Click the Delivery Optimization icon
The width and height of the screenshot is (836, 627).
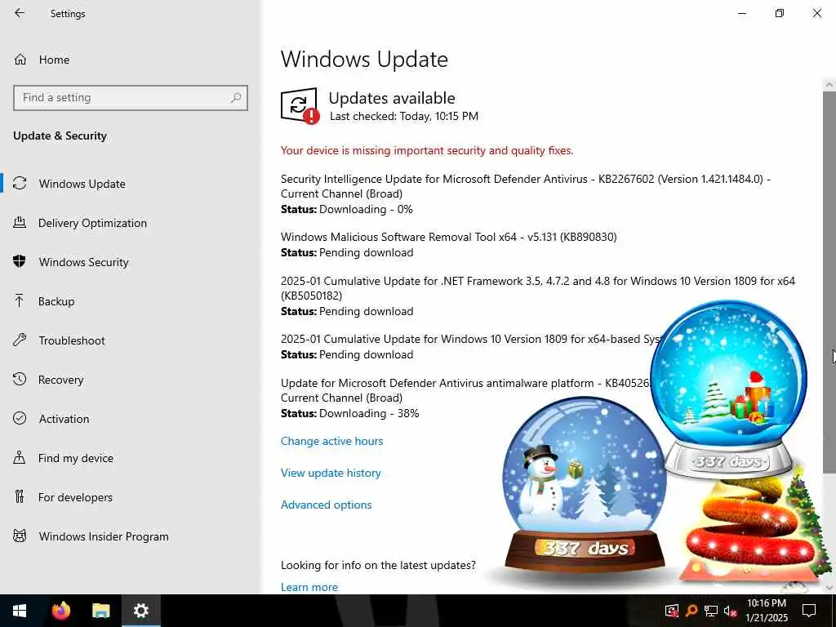click(x=20, y=222)
